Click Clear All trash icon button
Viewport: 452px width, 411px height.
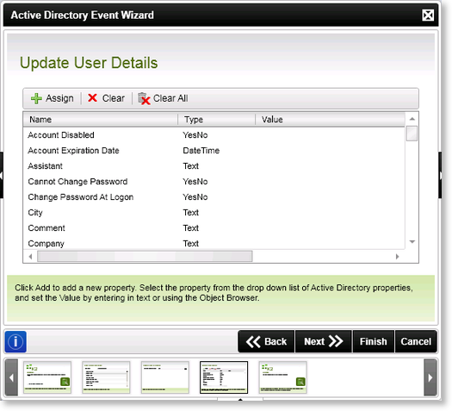tap(163, 98)
